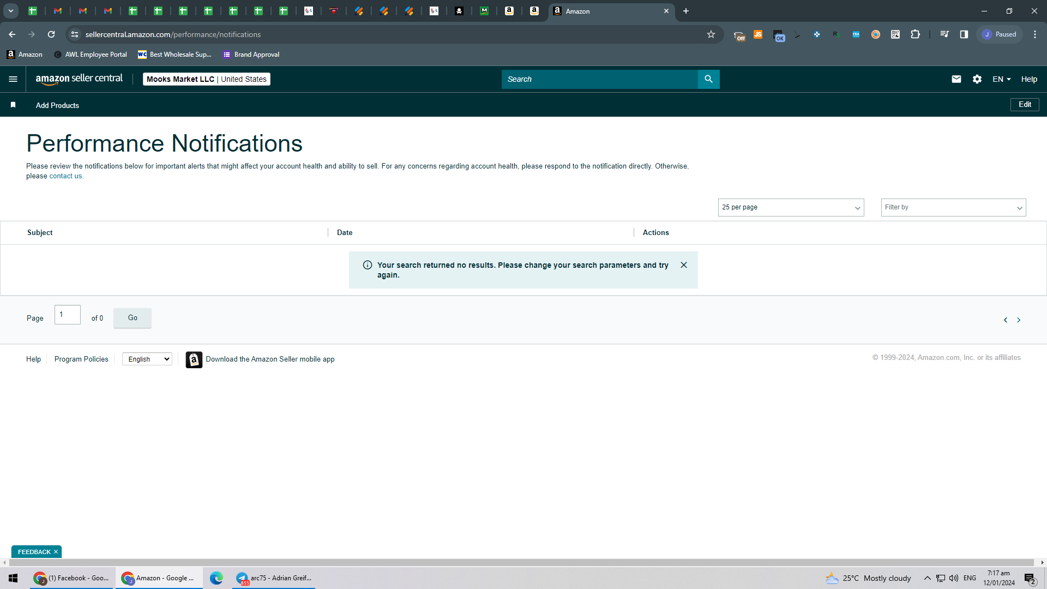Click the FEEDBACK tab button
1047x589 pixels.
[x=34, y=552]
